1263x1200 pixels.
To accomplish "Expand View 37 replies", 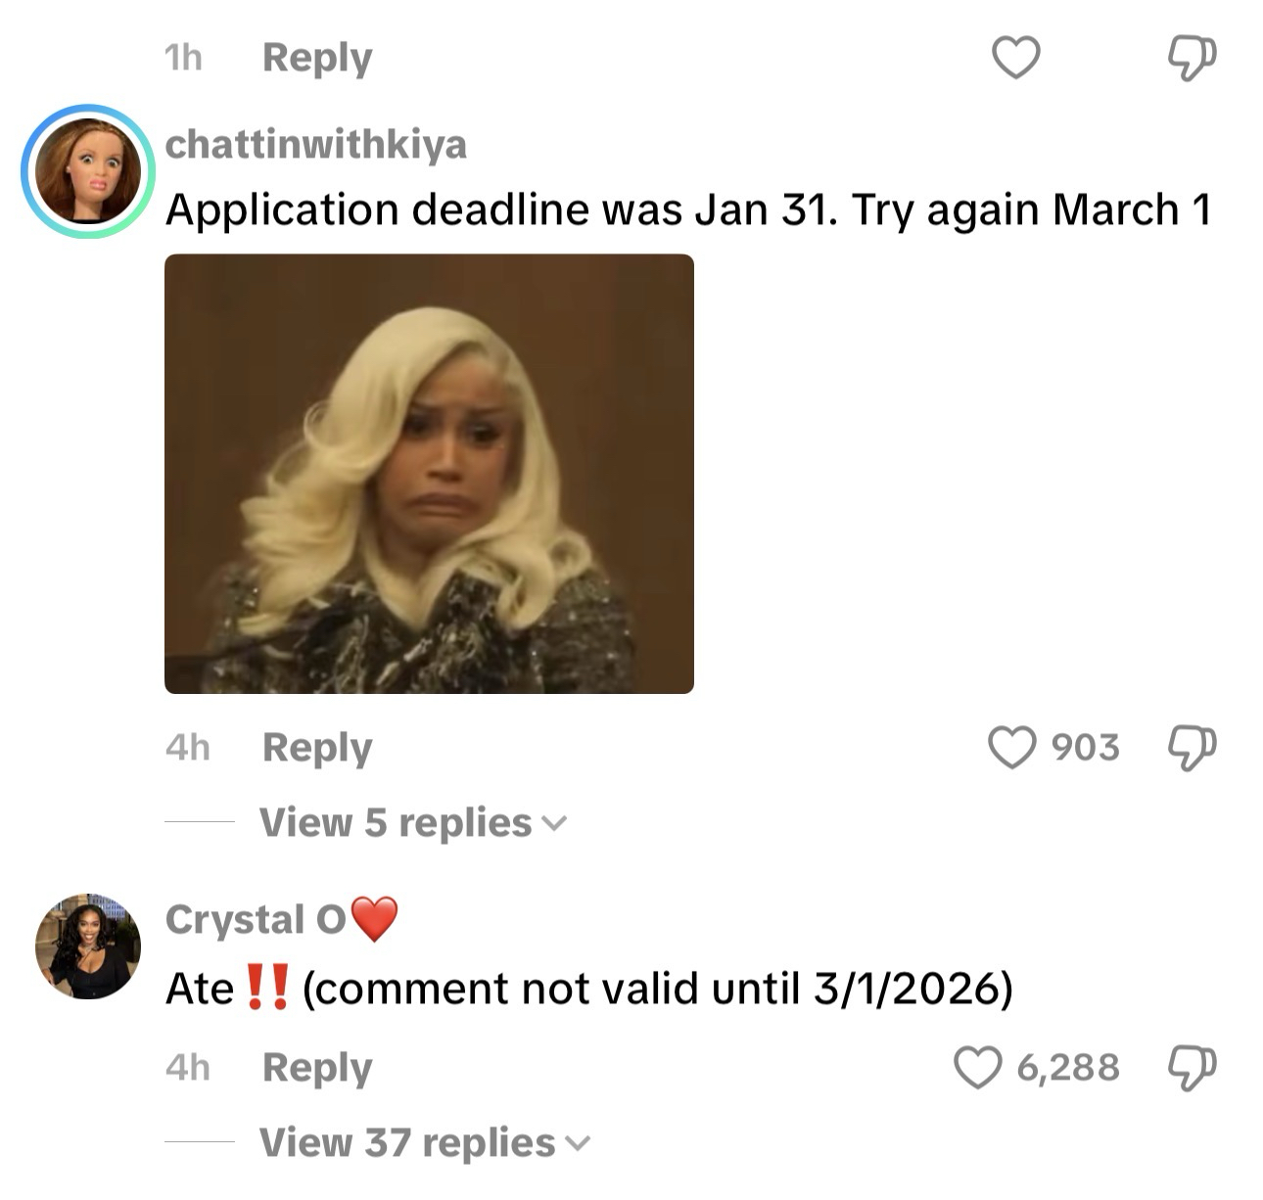I will click(x=424, y=1143).
